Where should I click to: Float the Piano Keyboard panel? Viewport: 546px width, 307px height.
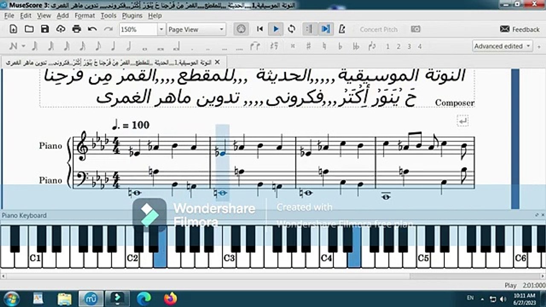pos(537,216)
